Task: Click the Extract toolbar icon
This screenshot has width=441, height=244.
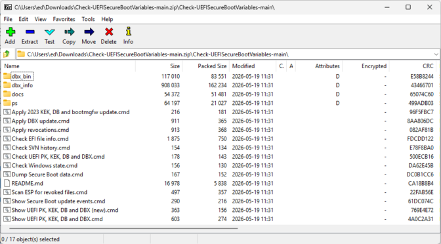Action: (30, 31)
